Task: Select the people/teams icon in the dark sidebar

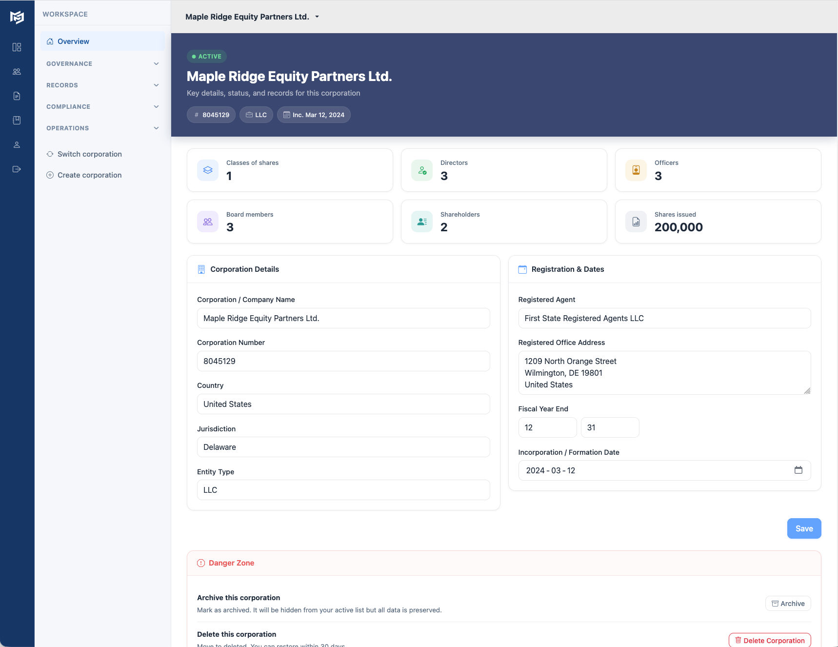Action: point(17,71)
